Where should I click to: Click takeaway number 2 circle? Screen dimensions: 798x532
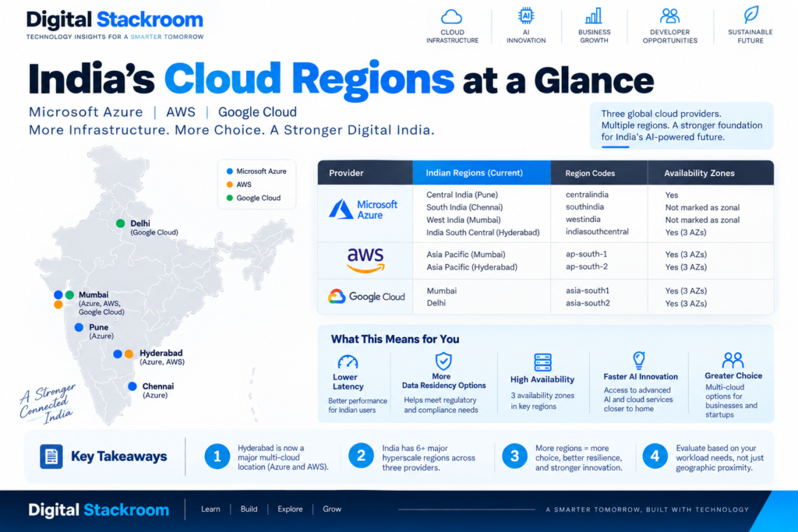tap(362, 456)
